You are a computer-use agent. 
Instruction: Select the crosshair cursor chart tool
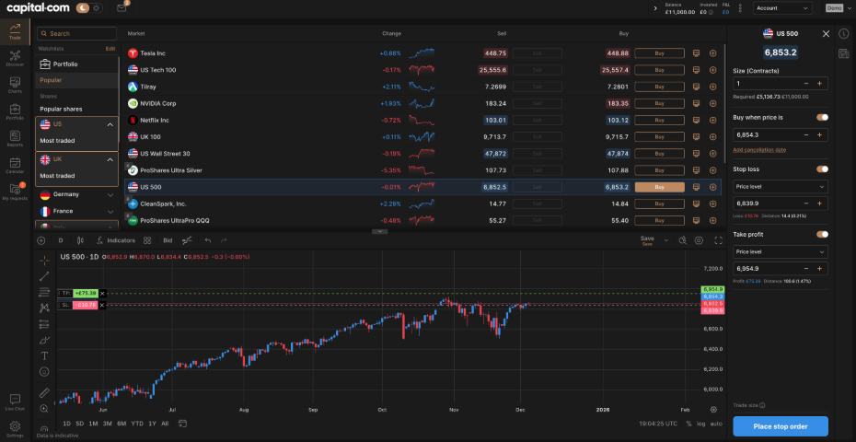pos(45,260)
